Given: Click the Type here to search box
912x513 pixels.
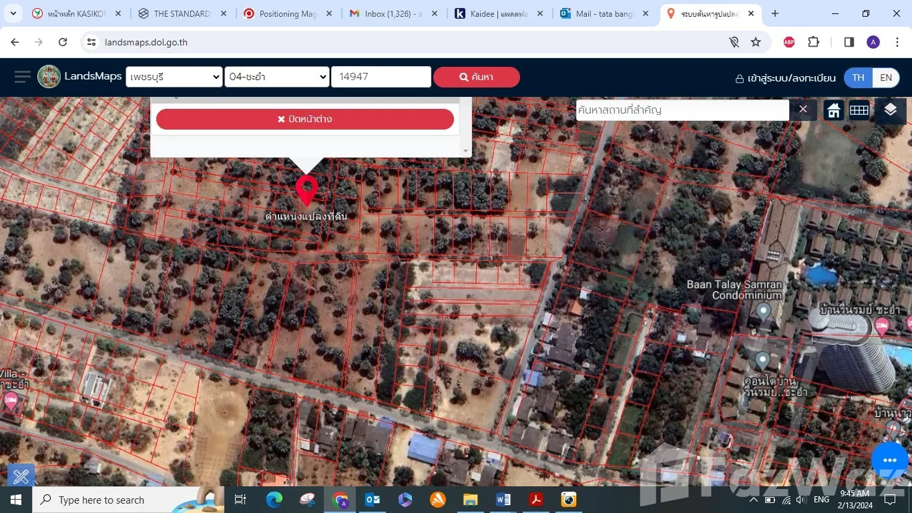Looking at the screenshot, I should (128, 500).
